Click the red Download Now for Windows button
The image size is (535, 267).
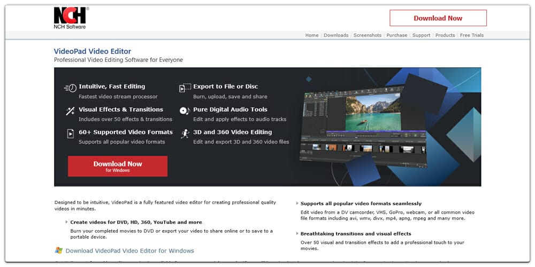(x=118, y=166)
